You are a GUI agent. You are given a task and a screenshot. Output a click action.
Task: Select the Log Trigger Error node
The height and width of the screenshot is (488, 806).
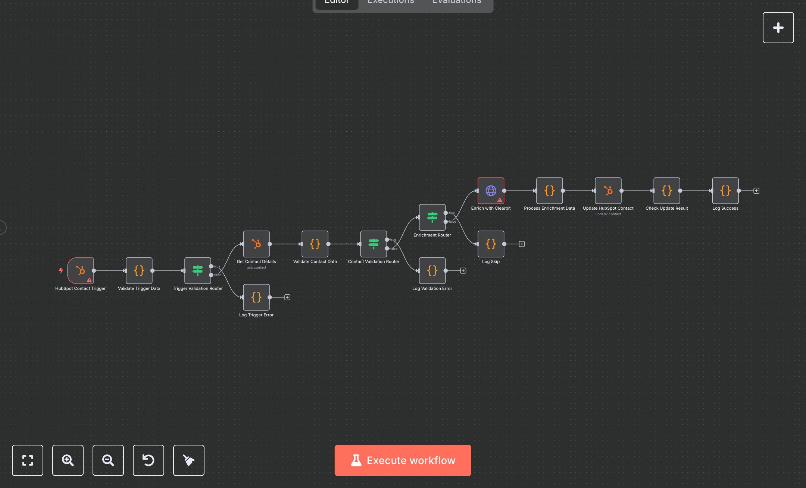coord(256,297)
